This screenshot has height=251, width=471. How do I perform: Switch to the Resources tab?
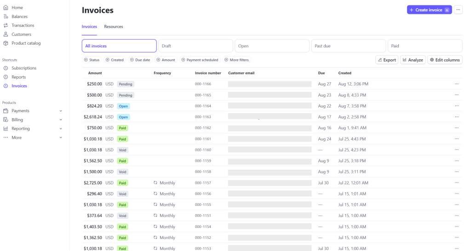(x=114, y=27)
